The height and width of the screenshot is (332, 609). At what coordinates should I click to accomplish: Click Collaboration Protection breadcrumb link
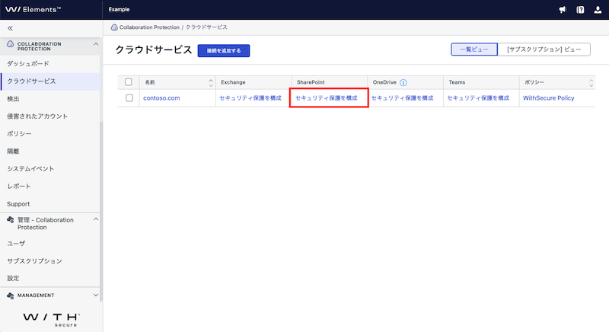coord(149,27)
